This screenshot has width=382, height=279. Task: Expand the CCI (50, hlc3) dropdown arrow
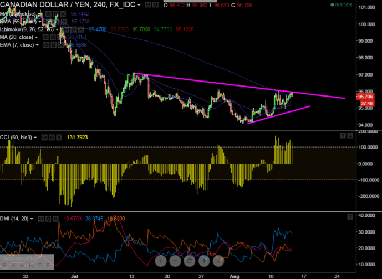click(x=35, y=138)
